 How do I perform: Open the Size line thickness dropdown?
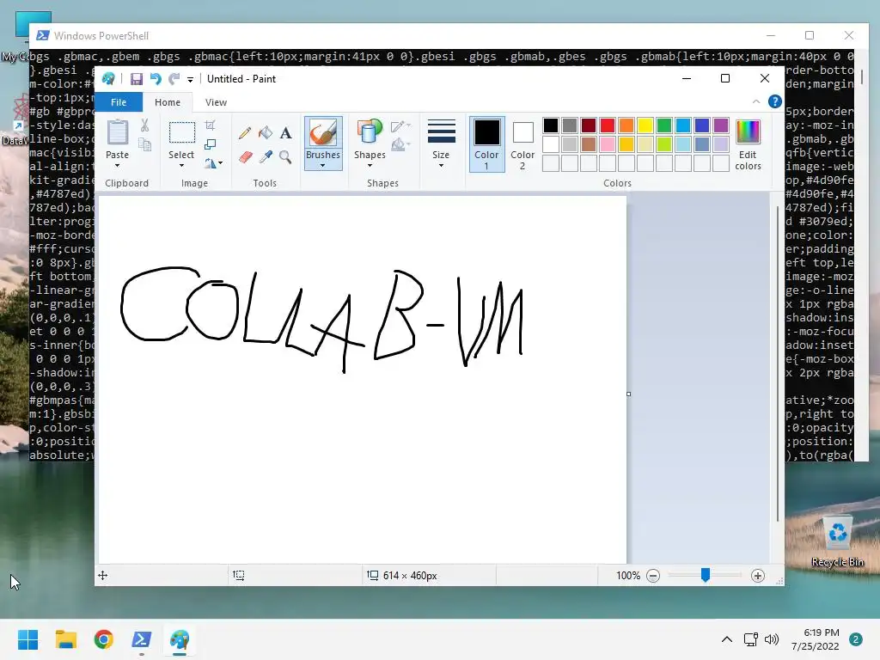[441, 144]
